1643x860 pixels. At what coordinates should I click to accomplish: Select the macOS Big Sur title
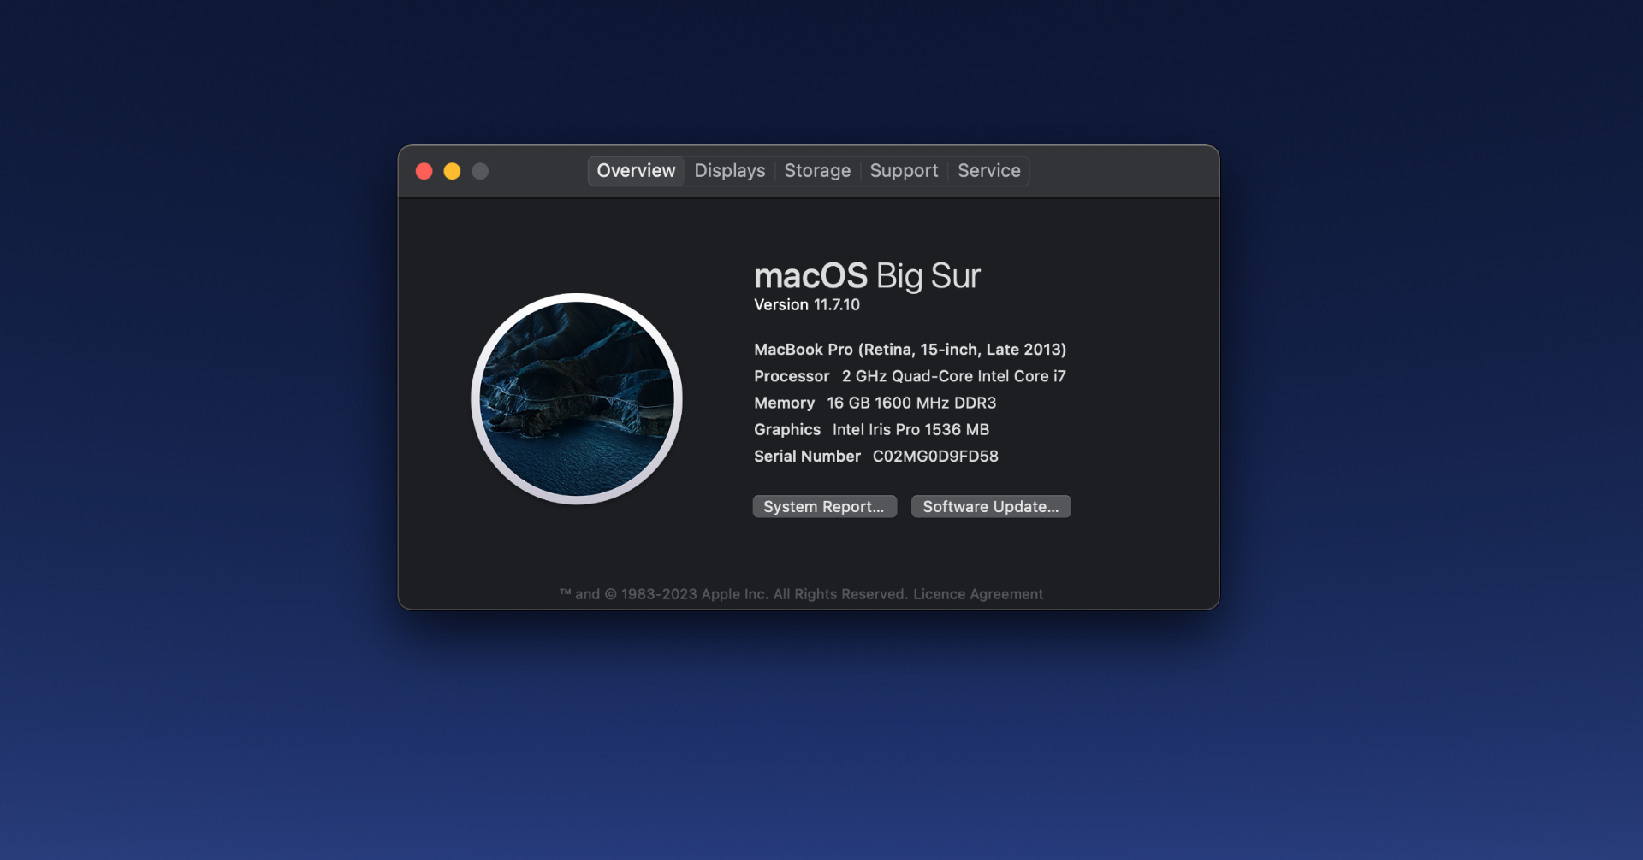tap(867, 276)
